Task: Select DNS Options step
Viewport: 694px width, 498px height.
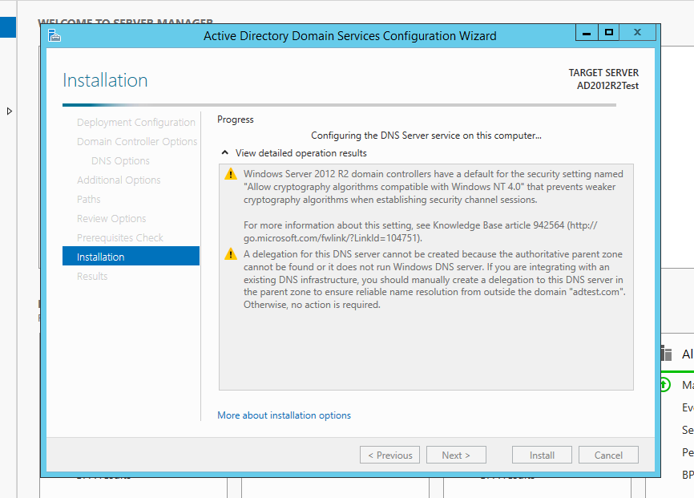Action: click(x=120, y=161)
